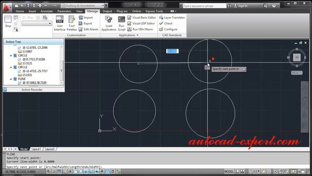The image size is (312, 176).
Task: Click Configure CAD Standards
Action: (x=168, y=29)
